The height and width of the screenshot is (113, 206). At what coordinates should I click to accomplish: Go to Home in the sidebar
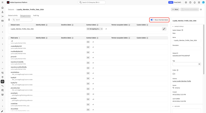click(2, 8)
